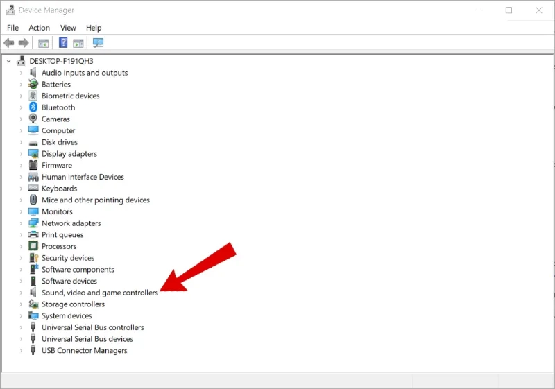This screenshot has width=555, height=389.
Task: Click the Disk drives icon
Action: click(33, 143)
